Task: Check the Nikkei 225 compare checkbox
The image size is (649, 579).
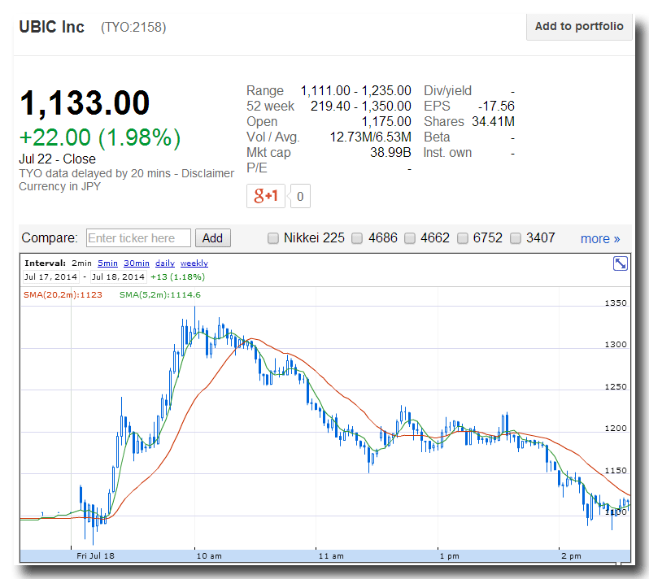Action: click(273, 238)
